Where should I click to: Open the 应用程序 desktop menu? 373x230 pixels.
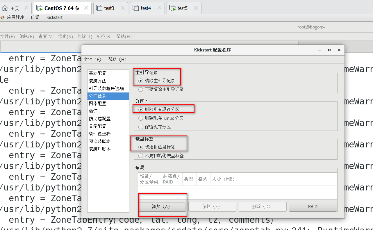(15, 17)
